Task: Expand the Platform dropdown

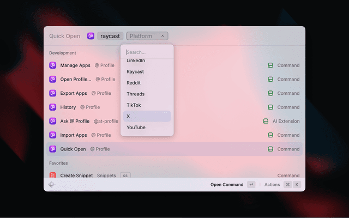Action: tap(147, 36)
